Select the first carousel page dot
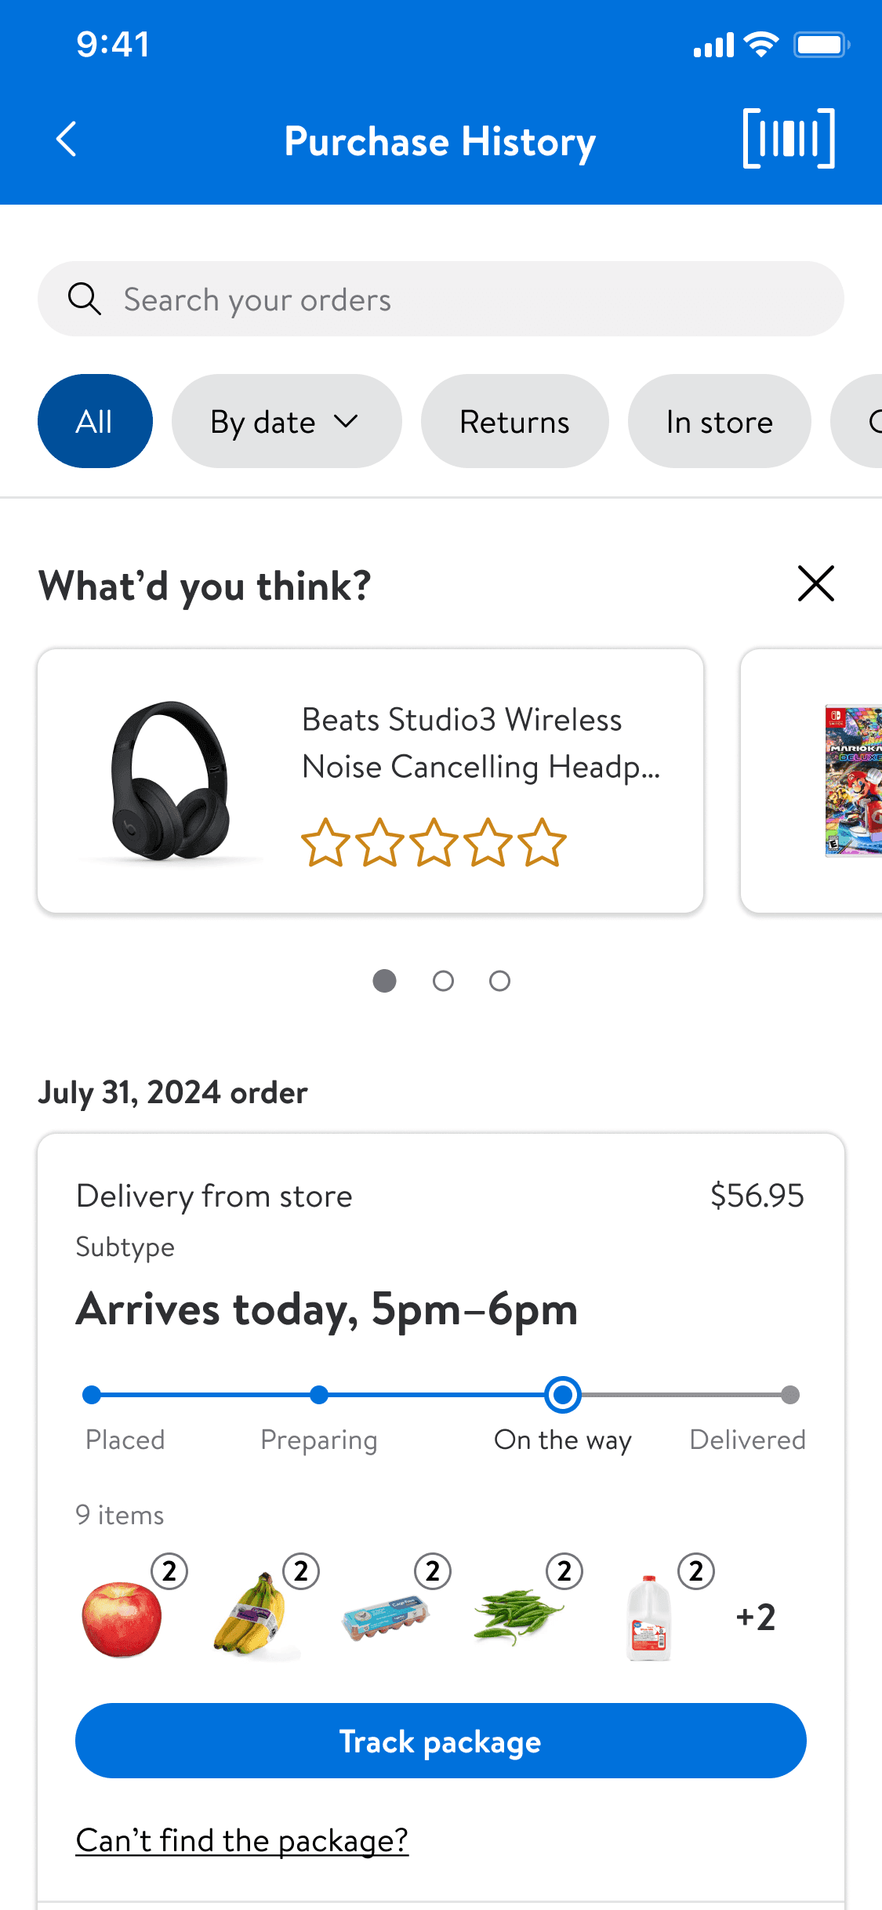 384,981
